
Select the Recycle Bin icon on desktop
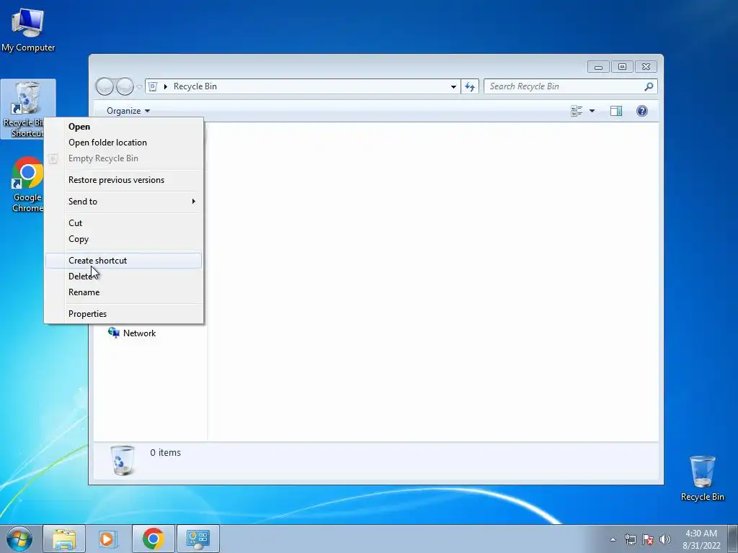pos(702,478)
